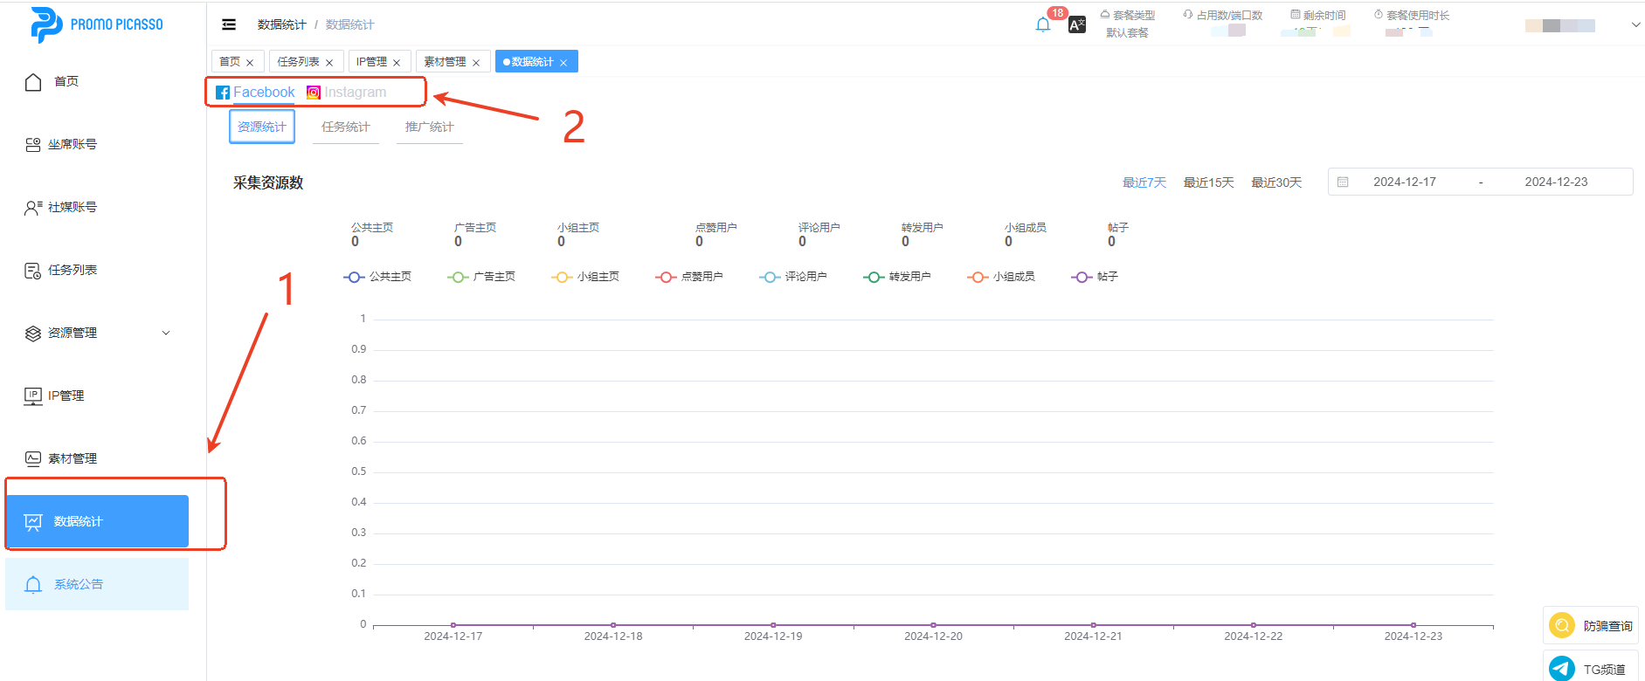Click the IP管理 monitor icon

click(x=33, y=396)
